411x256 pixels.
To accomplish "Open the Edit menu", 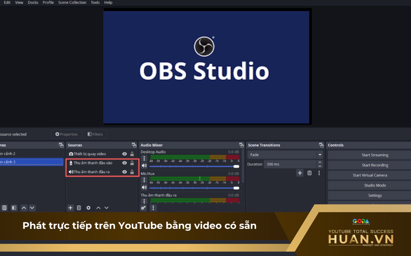I will (x=7, y=3).
